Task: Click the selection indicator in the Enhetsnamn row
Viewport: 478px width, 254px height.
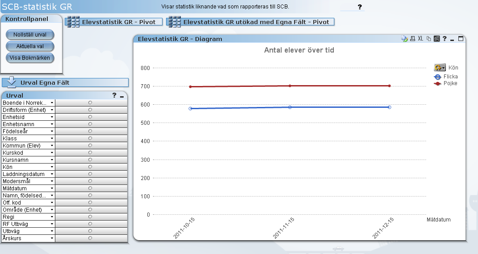Action: tap(90, 124)
